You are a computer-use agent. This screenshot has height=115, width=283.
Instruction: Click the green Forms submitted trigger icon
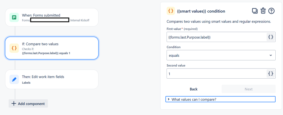pos(14,17)
